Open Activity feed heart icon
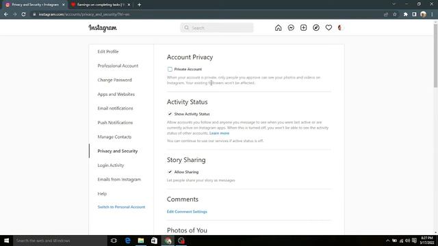This screenshot has width=438, height=246. [x=328, y=27]
